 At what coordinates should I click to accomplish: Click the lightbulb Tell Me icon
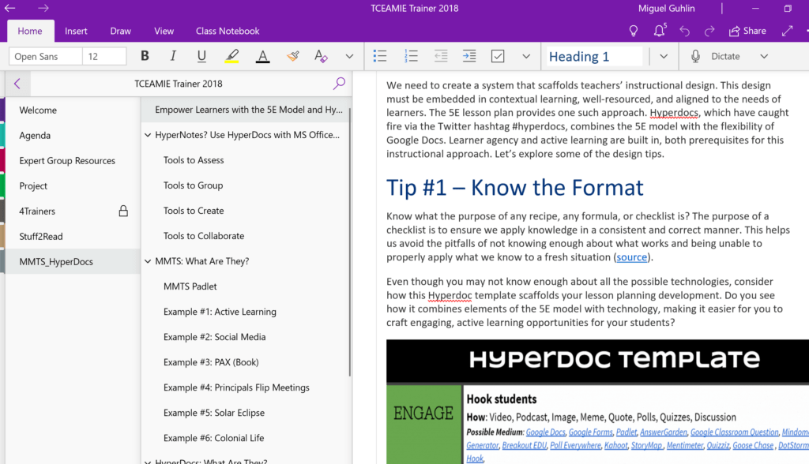click(634, 31)
